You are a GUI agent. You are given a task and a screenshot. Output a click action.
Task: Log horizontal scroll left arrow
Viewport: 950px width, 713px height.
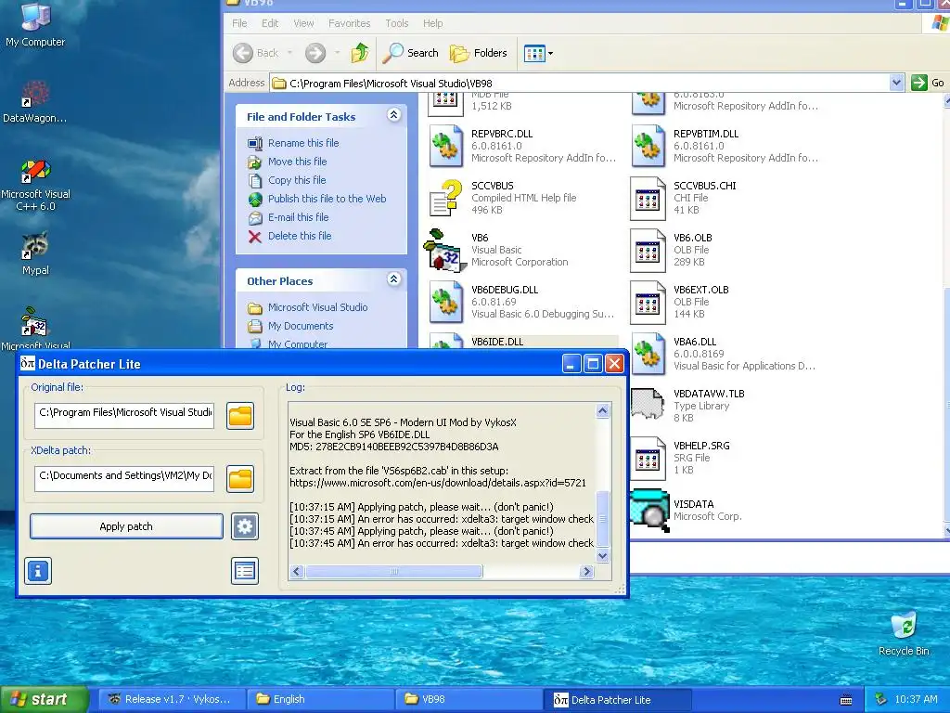296,571
